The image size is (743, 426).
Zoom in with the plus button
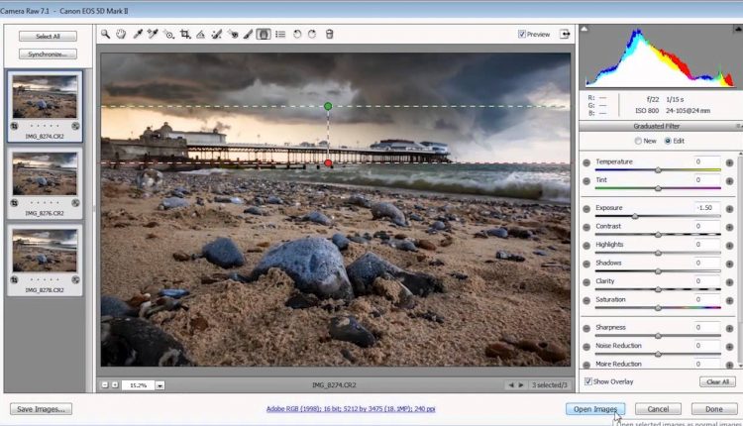click(x=115, y=384)
